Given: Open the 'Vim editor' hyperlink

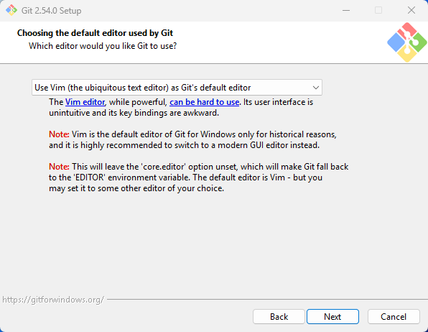Looking at the screenshot, I should [85, 102].
